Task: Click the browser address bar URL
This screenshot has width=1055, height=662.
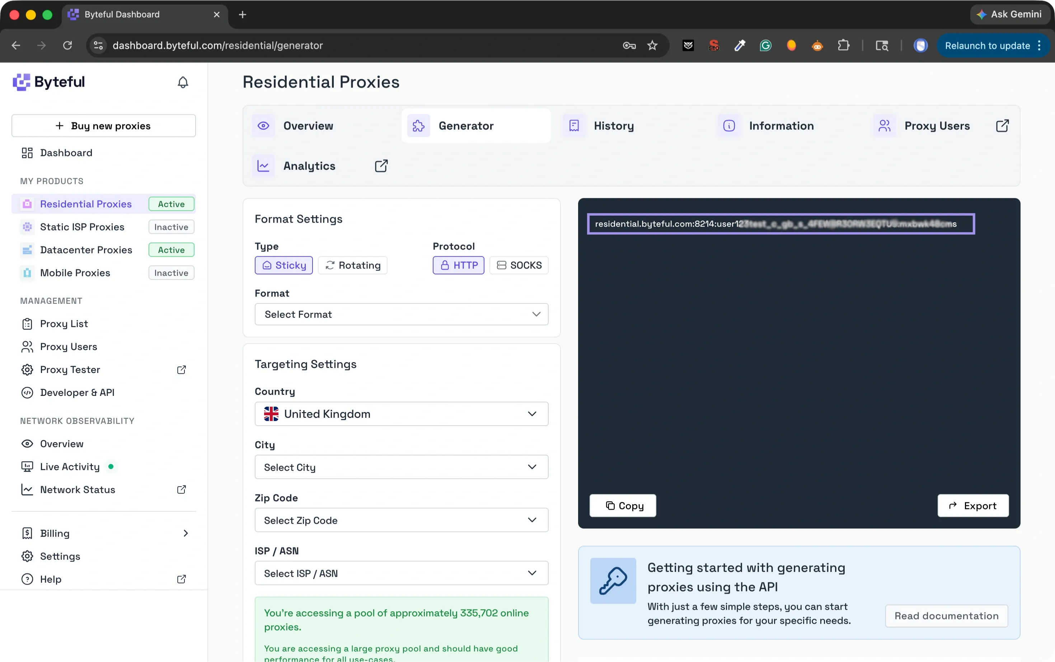Action: [x=217, y=46]
